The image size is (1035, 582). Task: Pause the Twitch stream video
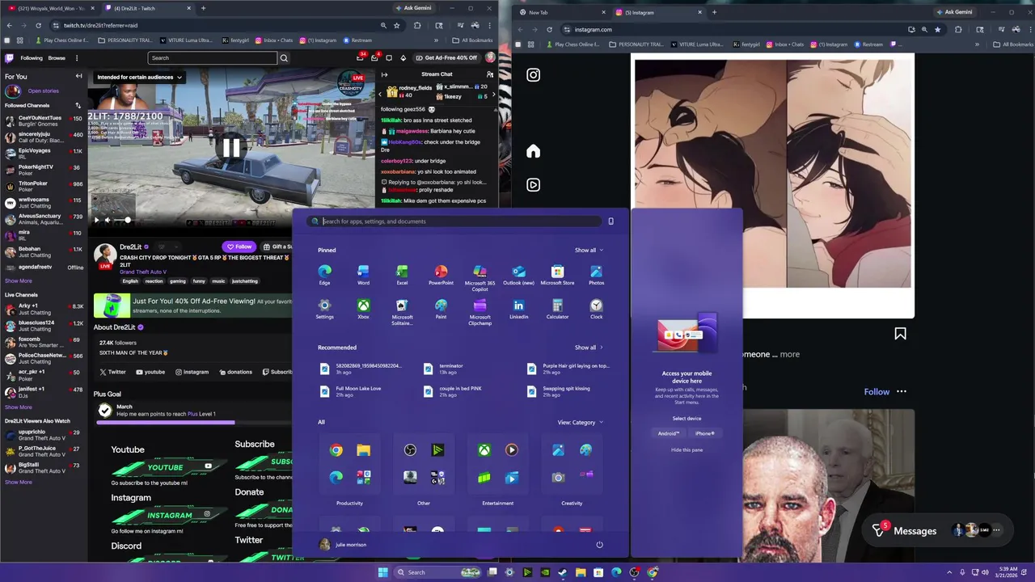click(231, 148)
